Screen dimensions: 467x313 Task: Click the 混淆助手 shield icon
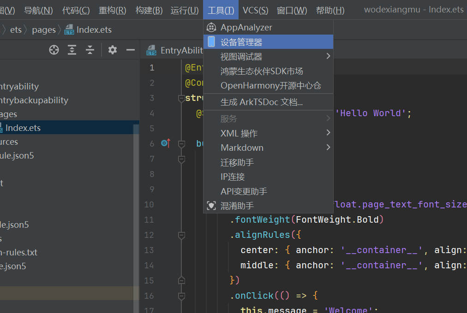coord(211,206)
